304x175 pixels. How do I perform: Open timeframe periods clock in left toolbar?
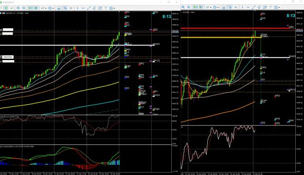tap(50, 8)
